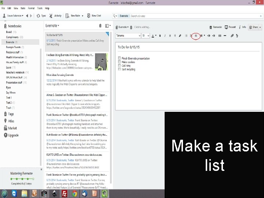
Task: Click the Sync toolbar button
Action: (41, 16)
